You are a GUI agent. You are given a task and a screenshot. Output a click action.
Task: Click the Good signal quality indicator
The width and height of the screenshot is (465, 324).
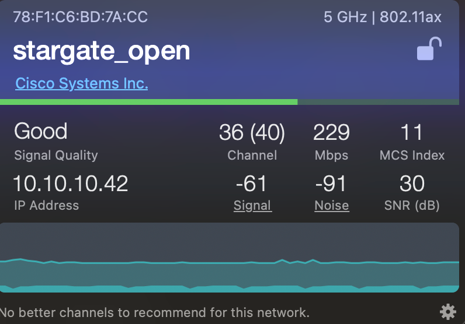click(x=41, y=131)
